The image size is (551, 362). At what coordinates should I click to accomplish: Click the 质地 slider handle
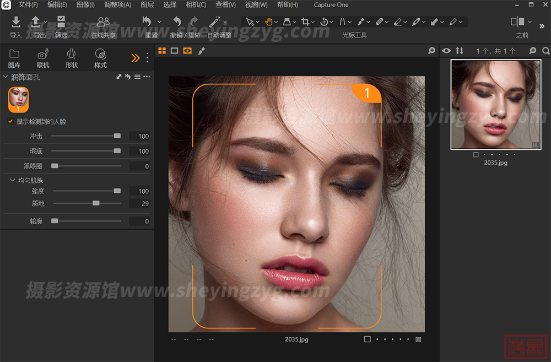coord(96,203)
